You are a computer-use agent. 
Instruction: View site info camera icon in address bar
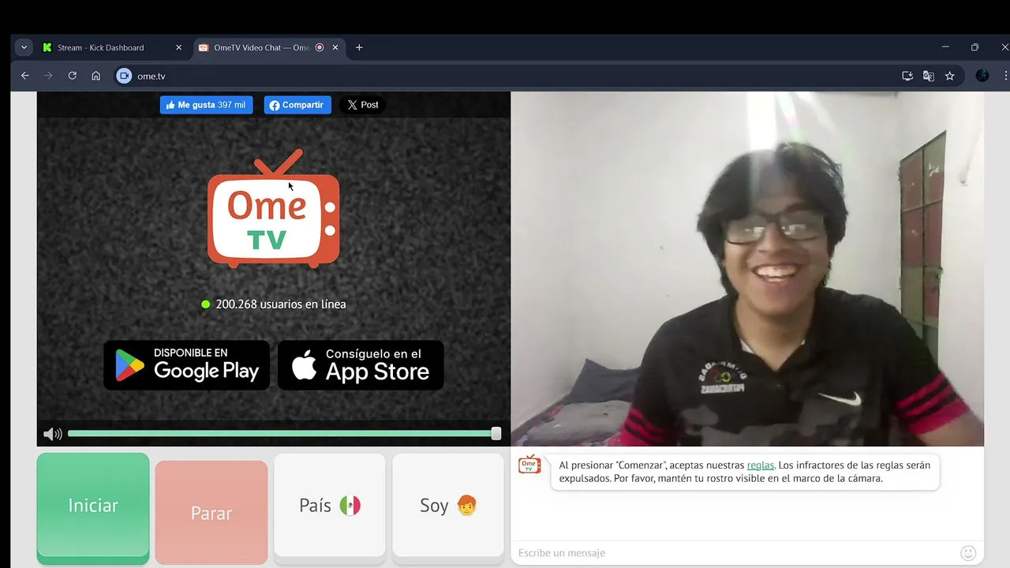[x=124, y=76]
